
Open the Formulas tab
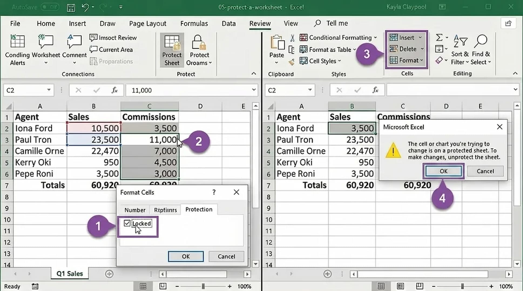(194, 23)
